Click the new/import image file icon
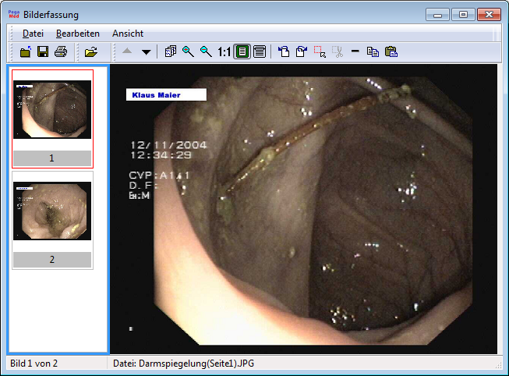The width and height of the screenshot is (509, 376). (x=26, y=52)
